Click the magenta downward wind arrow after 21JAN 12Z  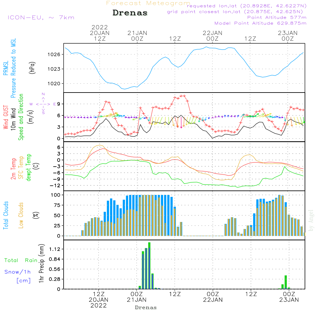click(181, 122)
